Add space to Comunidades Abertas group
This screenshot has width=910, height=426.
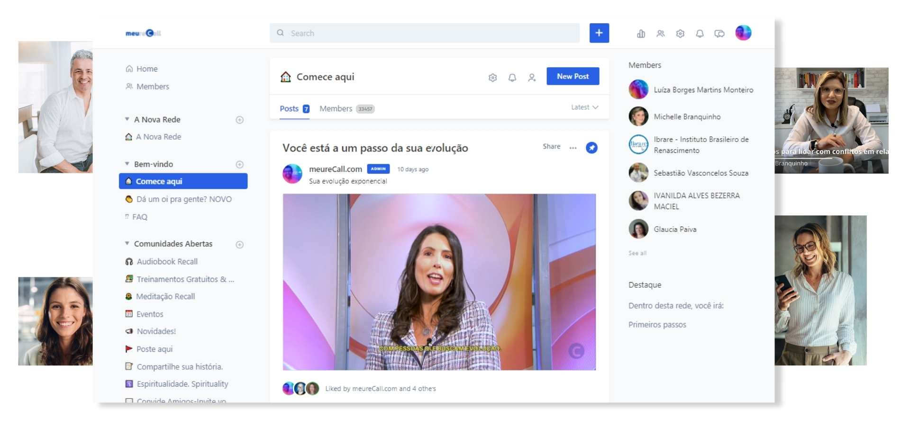click(240, 244)
